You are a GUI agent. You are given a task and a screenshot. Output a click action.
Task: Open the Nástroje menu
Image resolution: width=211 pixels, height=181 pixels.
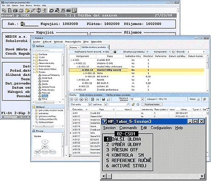tap(58, 42)
